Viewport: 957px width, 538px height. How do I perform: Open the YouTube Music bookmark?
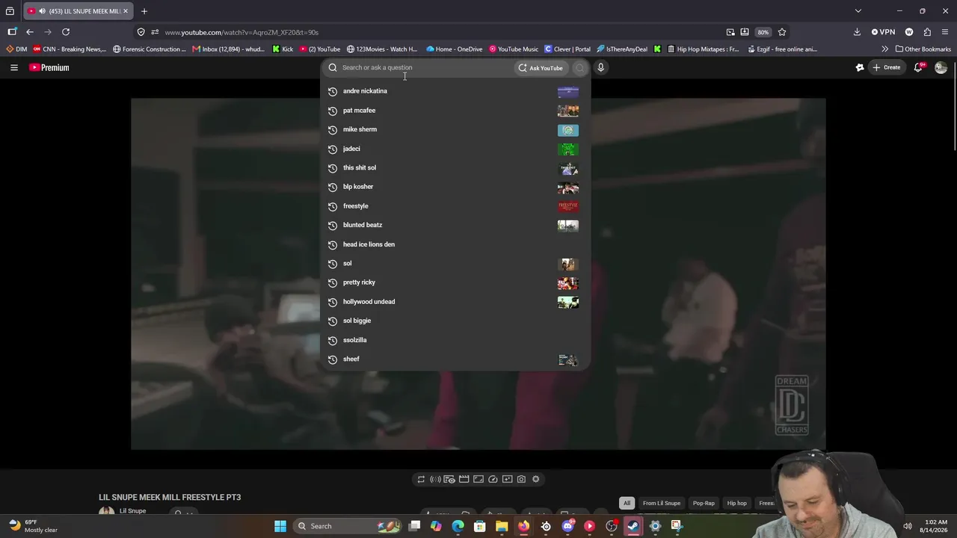tap(514, 49)
